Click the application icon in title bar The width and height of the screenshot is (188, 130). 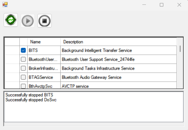click(5, 5)
